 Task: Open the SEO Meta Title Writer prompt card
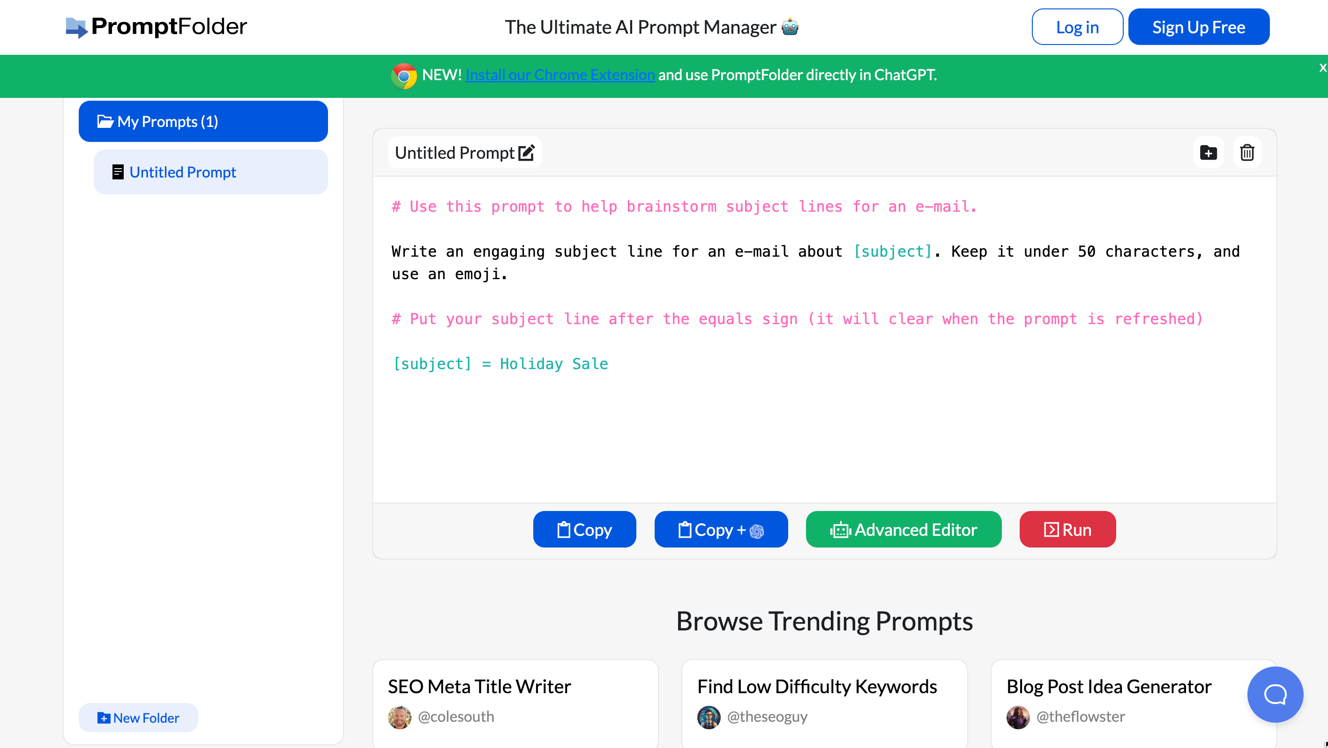(x=515, y=704)
